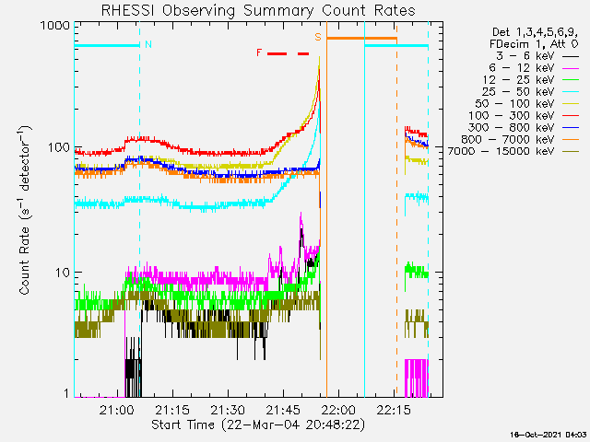Click the yellow legend line for 50-100 keV
590x442 pixels.
[x=571, y=104]
